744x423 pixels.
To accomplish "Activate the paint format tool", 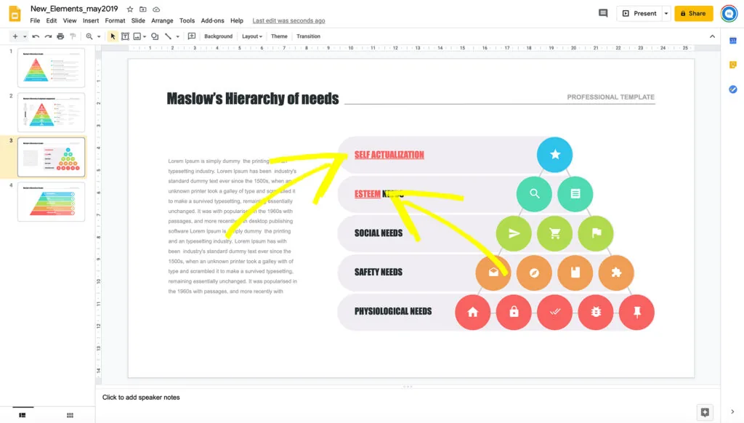I will pos(73,36).
